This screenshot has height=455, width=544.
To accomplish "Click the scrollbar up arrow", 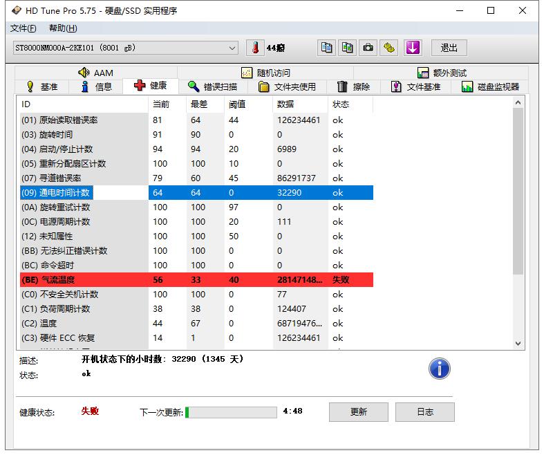I will pos(518,102).
